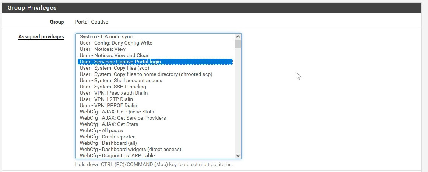Choose 'User - Notices: View' privilege
Screen dimensions: 428x172
[x=102, y=49]
